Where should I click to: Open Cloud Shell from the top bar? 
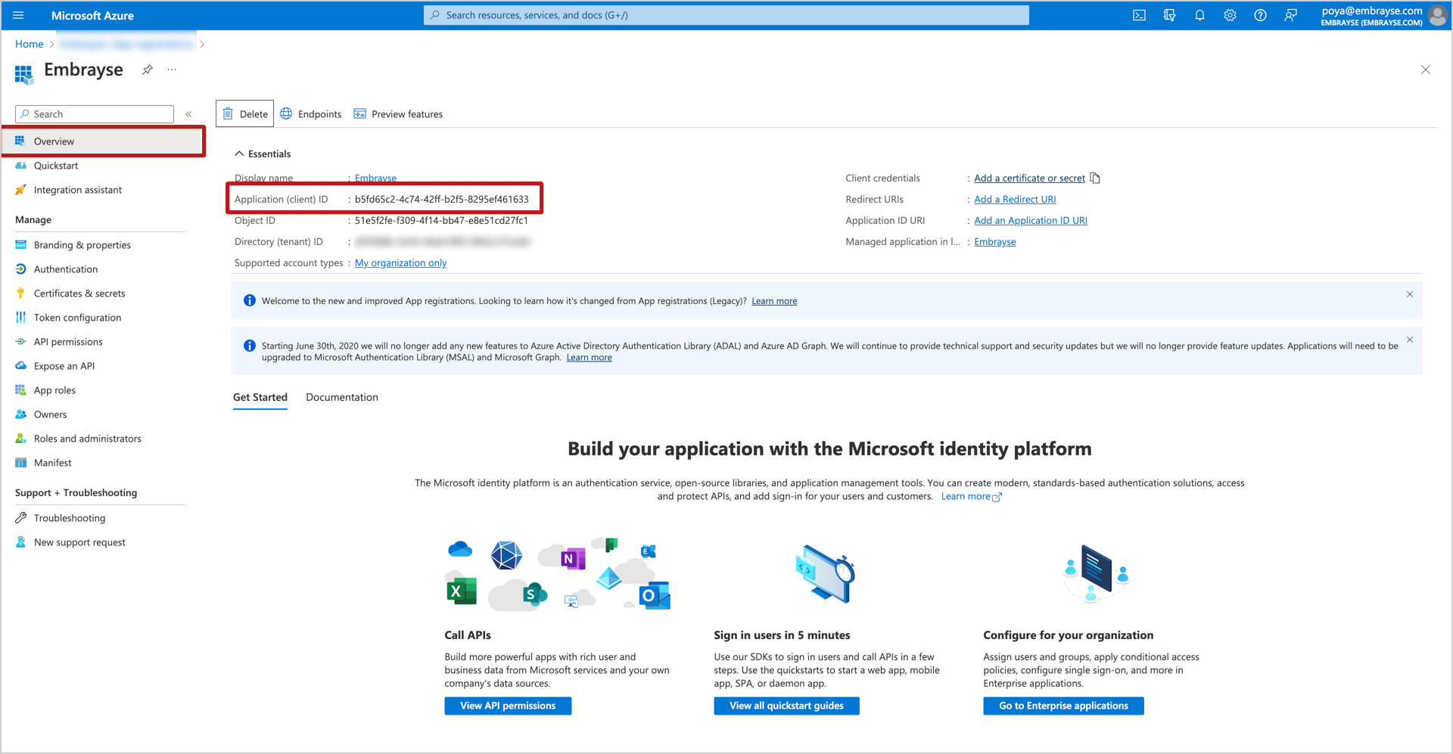click(x=1139, y=15)
